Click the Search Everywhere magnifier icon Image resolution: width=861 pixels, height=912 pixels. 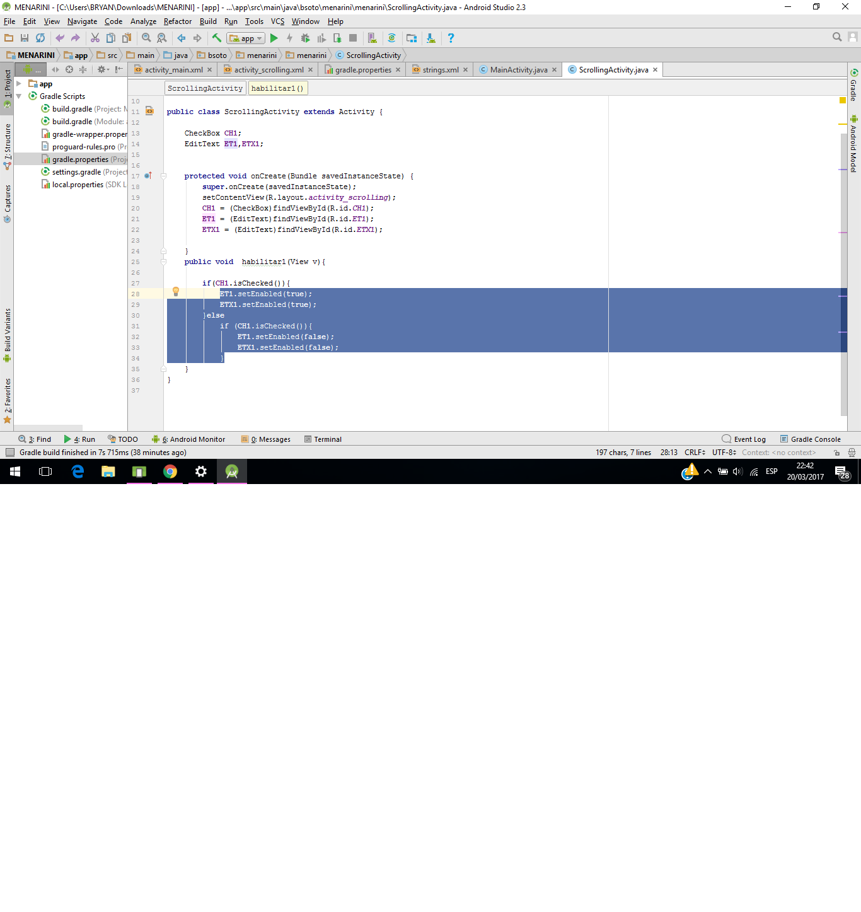(x=837, y=37)
